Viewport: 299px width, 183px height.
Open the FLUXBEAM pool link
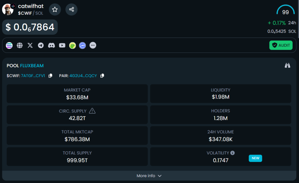pos(32,66)
